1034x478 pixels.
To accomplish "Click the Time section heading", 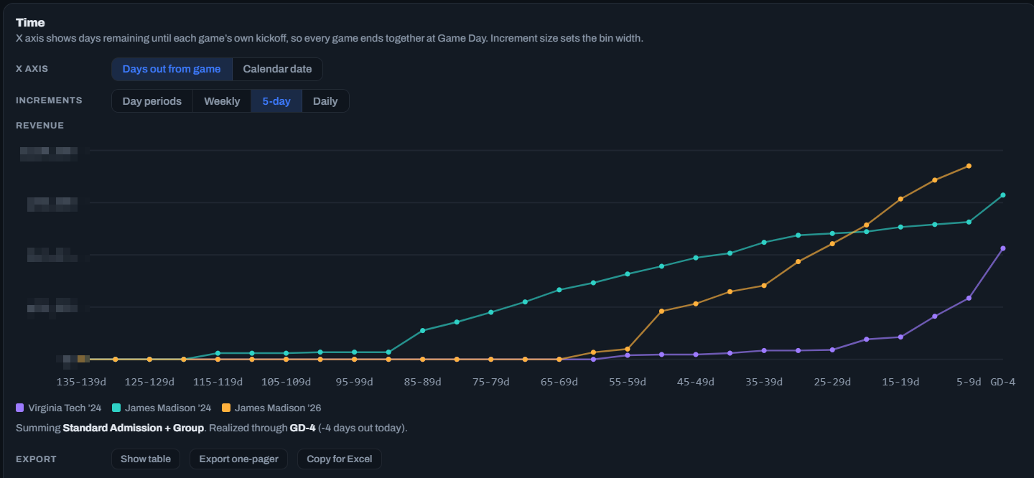I will [30, 22].
